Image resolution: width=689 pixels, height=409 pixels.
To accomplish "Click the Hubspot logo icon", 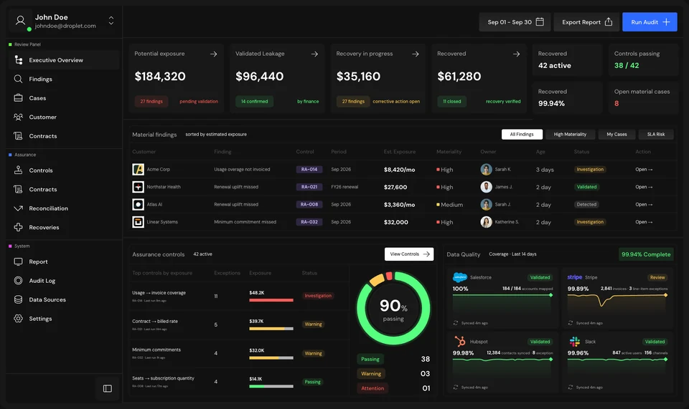I will click(459, 341).
